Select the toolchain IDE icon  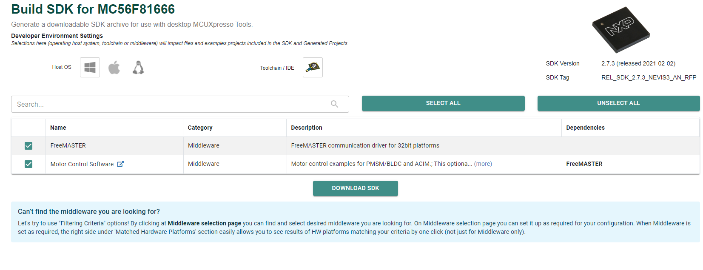point(313,67)
